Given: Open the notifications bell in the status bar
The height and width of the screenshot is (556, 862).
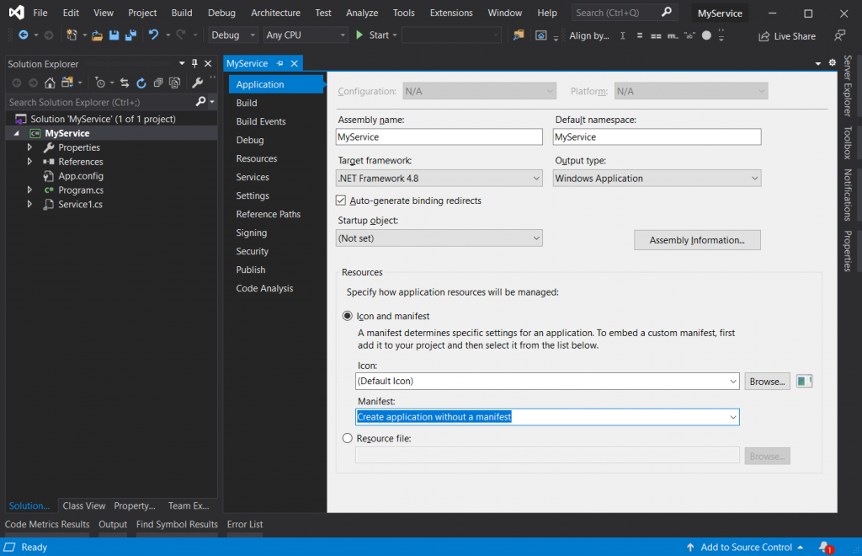Looking at the screenshot, I should (825, 548).
